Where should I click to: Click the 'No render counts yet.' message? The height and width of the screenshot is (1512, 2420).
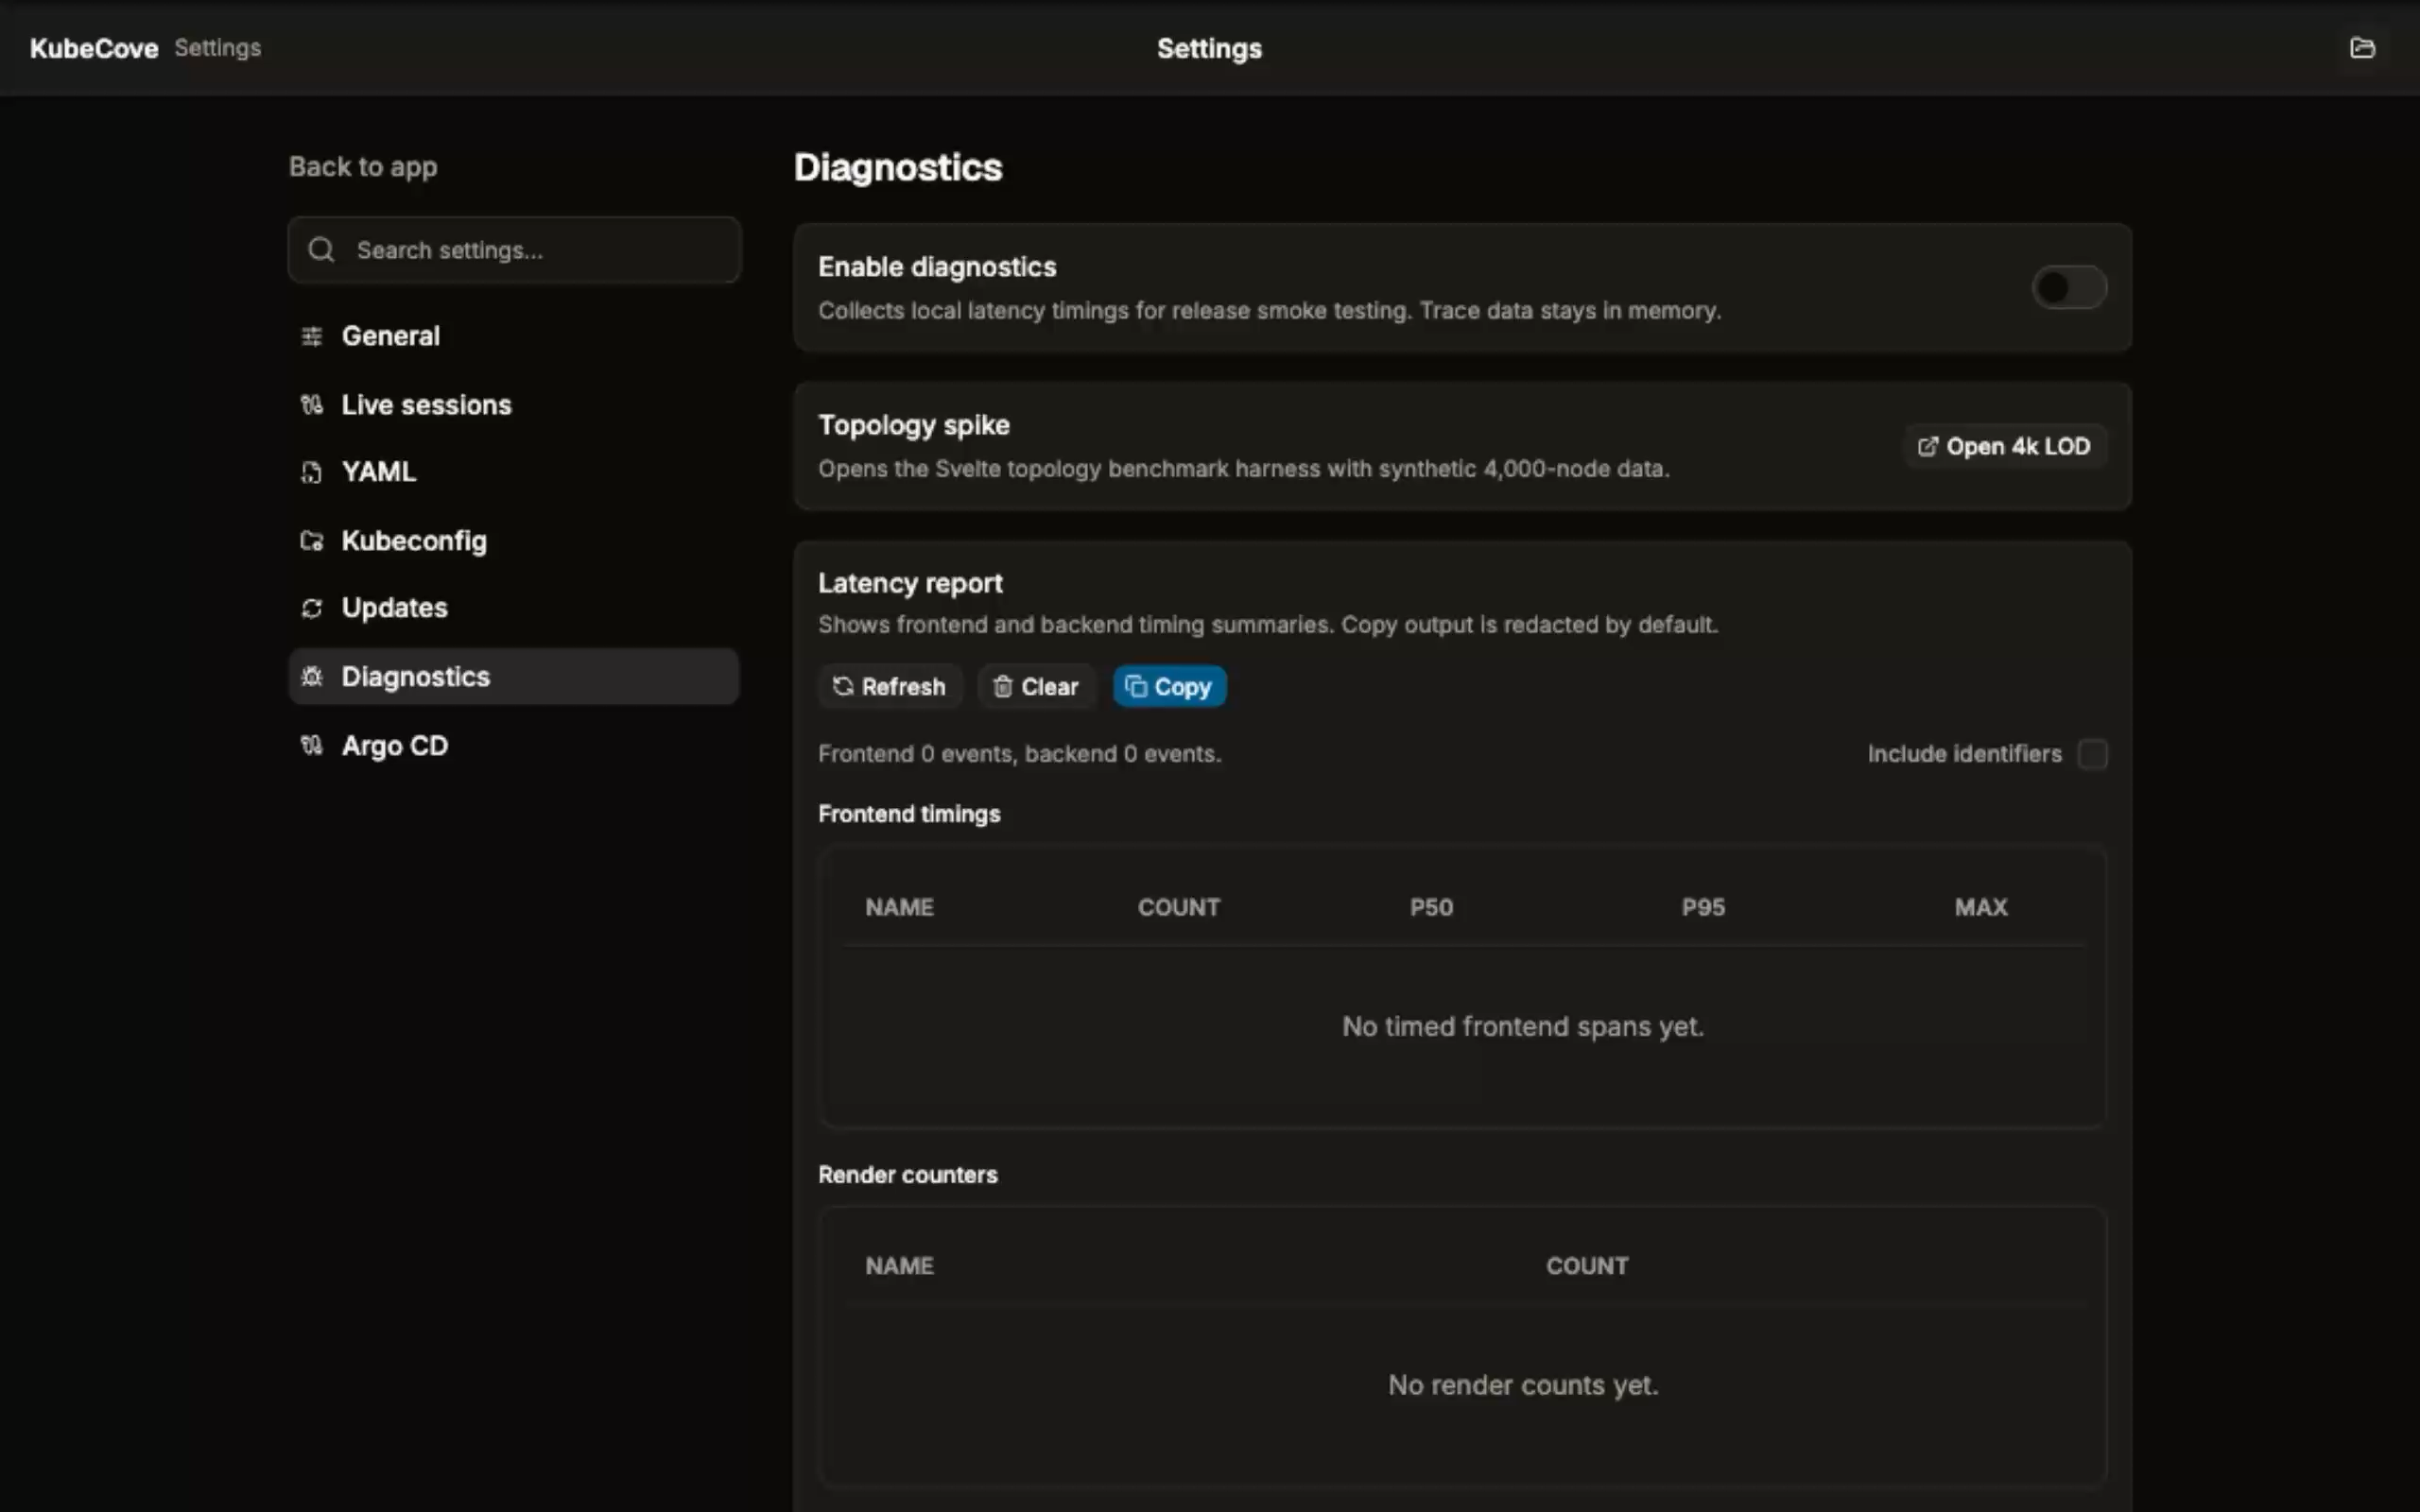pyautogui.click(x=1523, y=1386)
